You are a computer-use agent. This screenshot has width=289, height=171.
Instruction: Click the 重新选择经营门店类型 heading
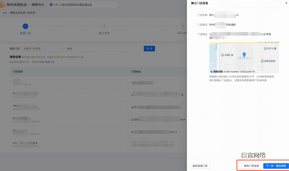pyautogui.click(x=23, y=13)
